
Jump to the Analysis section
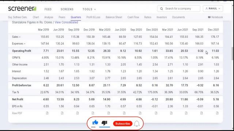point(49,17)
